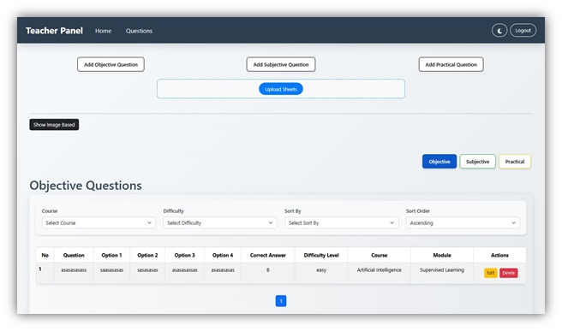This screenshot has height=331, width=562.
Task: Open the Home nav link
Action: point(103,31)
